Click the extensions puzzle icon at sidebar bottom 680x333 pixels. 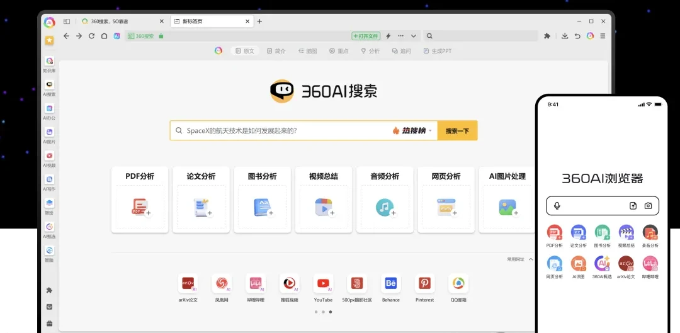50,290
